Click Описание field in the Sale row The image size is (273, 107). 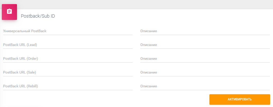pos(205,73)
